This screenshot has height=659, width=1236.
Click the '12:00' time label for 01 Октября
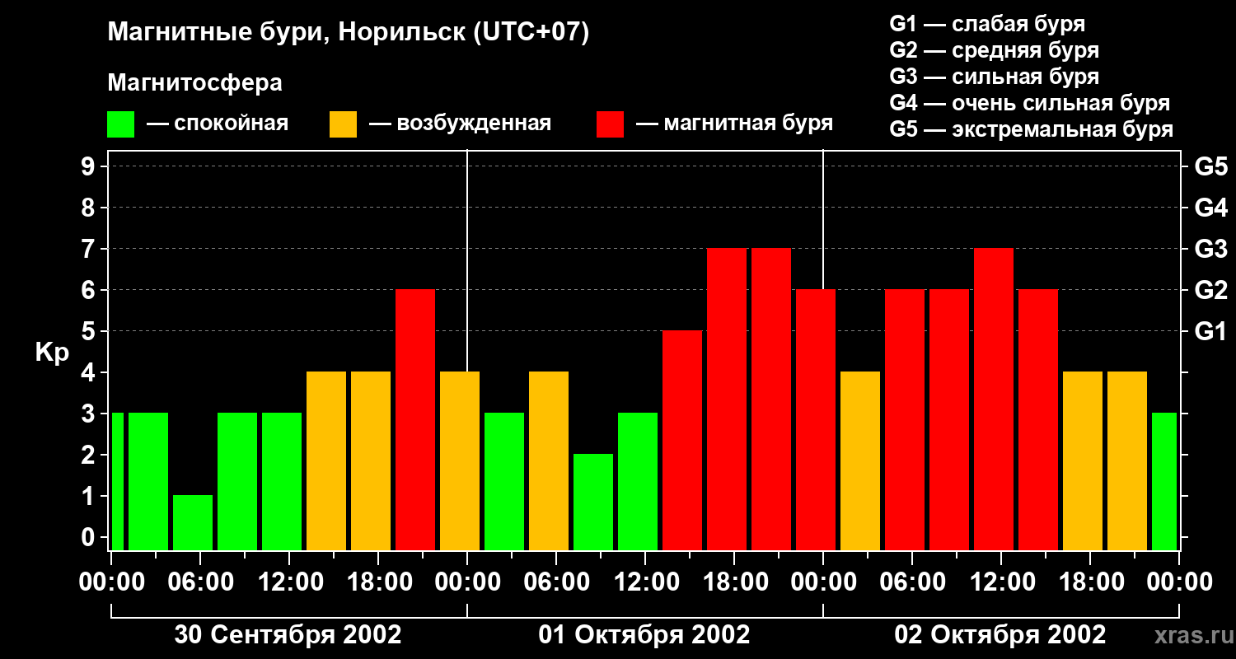pyautogui.click(x=645, y=582)
